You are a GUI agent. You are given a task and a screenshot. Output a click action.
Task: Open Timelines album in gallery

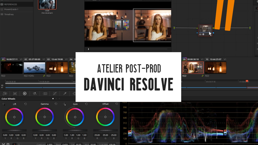[17, 14]
